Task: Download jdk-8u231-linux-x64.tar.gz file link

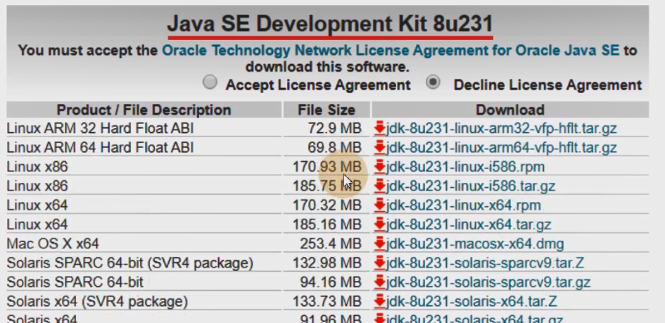Action: (x=469, y=225)
